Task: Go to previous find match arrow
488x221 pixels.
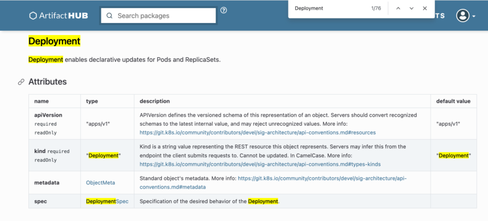Action: (x=398, y=9)
